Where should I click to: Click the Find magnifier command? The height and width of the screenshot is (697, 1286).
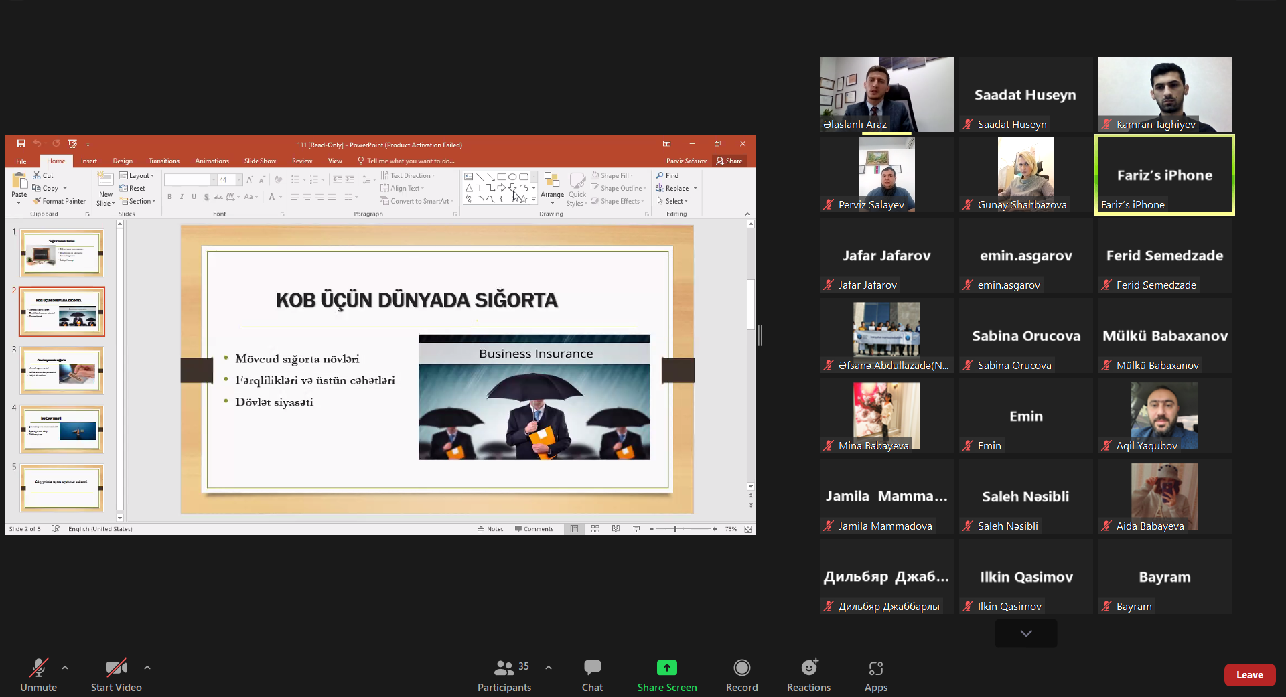pyautogui.click(x=667, y=175)
